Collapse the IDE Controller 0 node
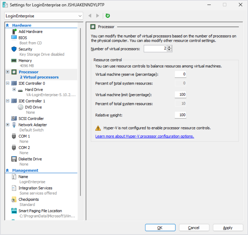This screenshot has height=235, width=248. 7,83
